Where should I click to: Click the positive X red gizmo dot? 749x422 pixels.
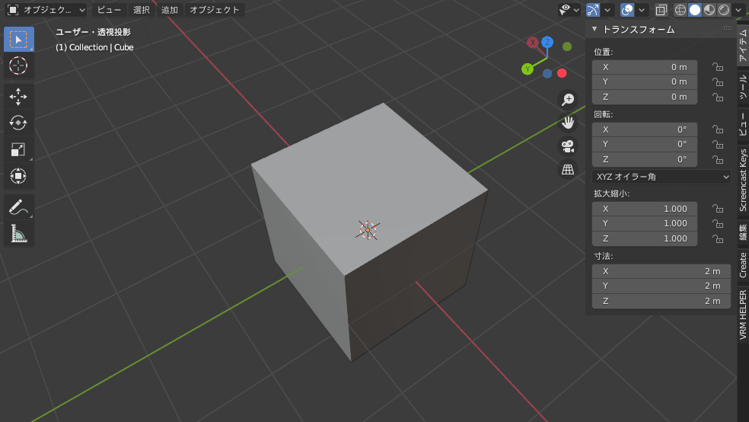point(562,73)
